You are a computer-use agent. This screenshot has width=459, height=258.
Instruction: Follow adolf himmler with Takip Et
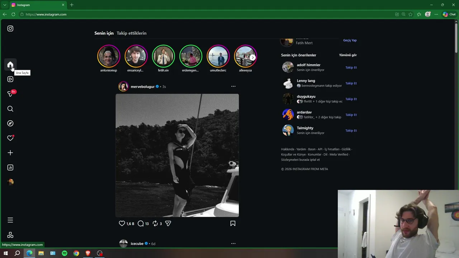[x=351, y=67]
